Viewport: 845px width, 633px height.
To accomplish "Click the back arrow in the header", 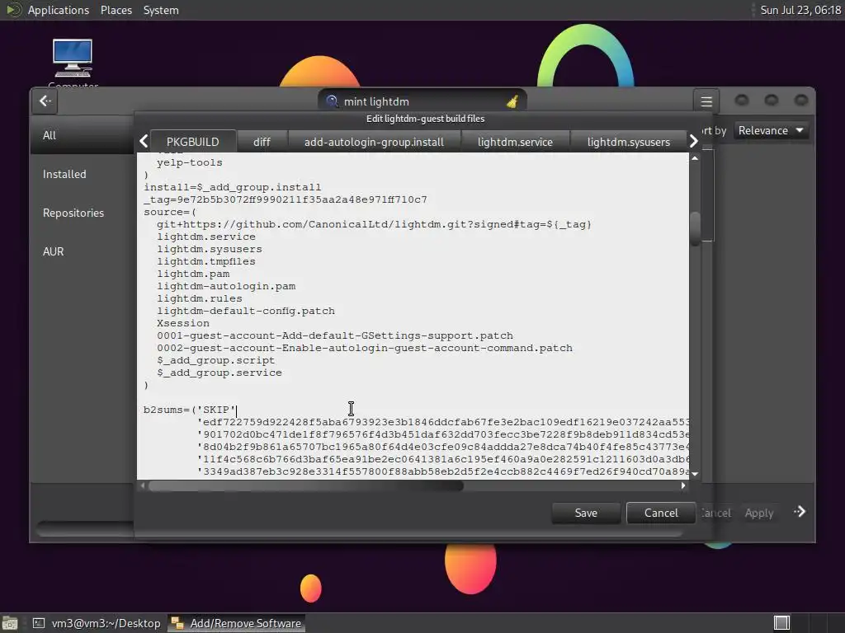I will click(45, 101).
